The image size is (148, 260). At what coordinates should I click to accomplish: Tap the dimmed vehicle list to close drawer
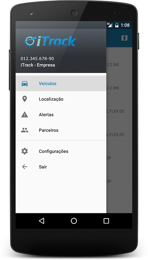point(119,130)
